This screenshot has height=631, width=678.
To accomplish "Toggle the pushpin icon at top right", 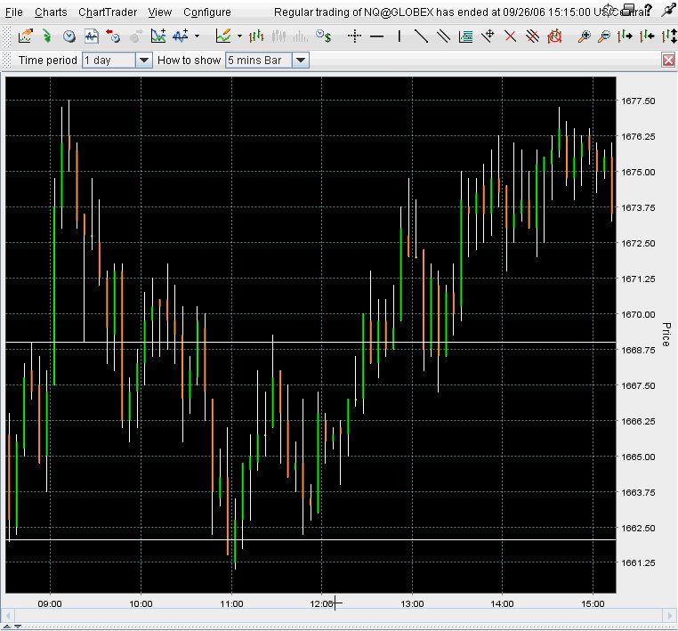I will pos(668,11).
